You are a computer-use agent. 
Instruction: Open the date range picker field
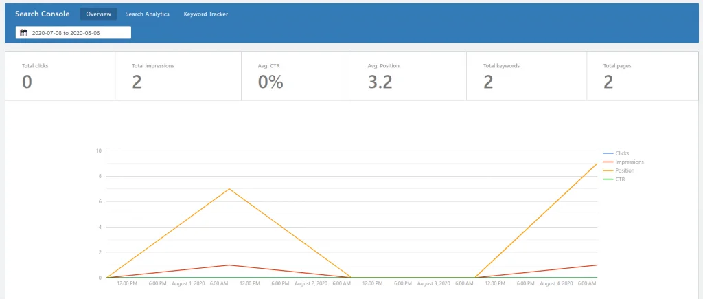[x=73, y=33]
